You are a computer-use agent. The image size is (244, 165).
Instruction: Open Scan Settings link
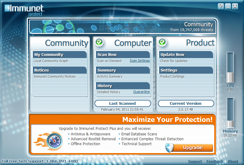click(x=140, y=61)
